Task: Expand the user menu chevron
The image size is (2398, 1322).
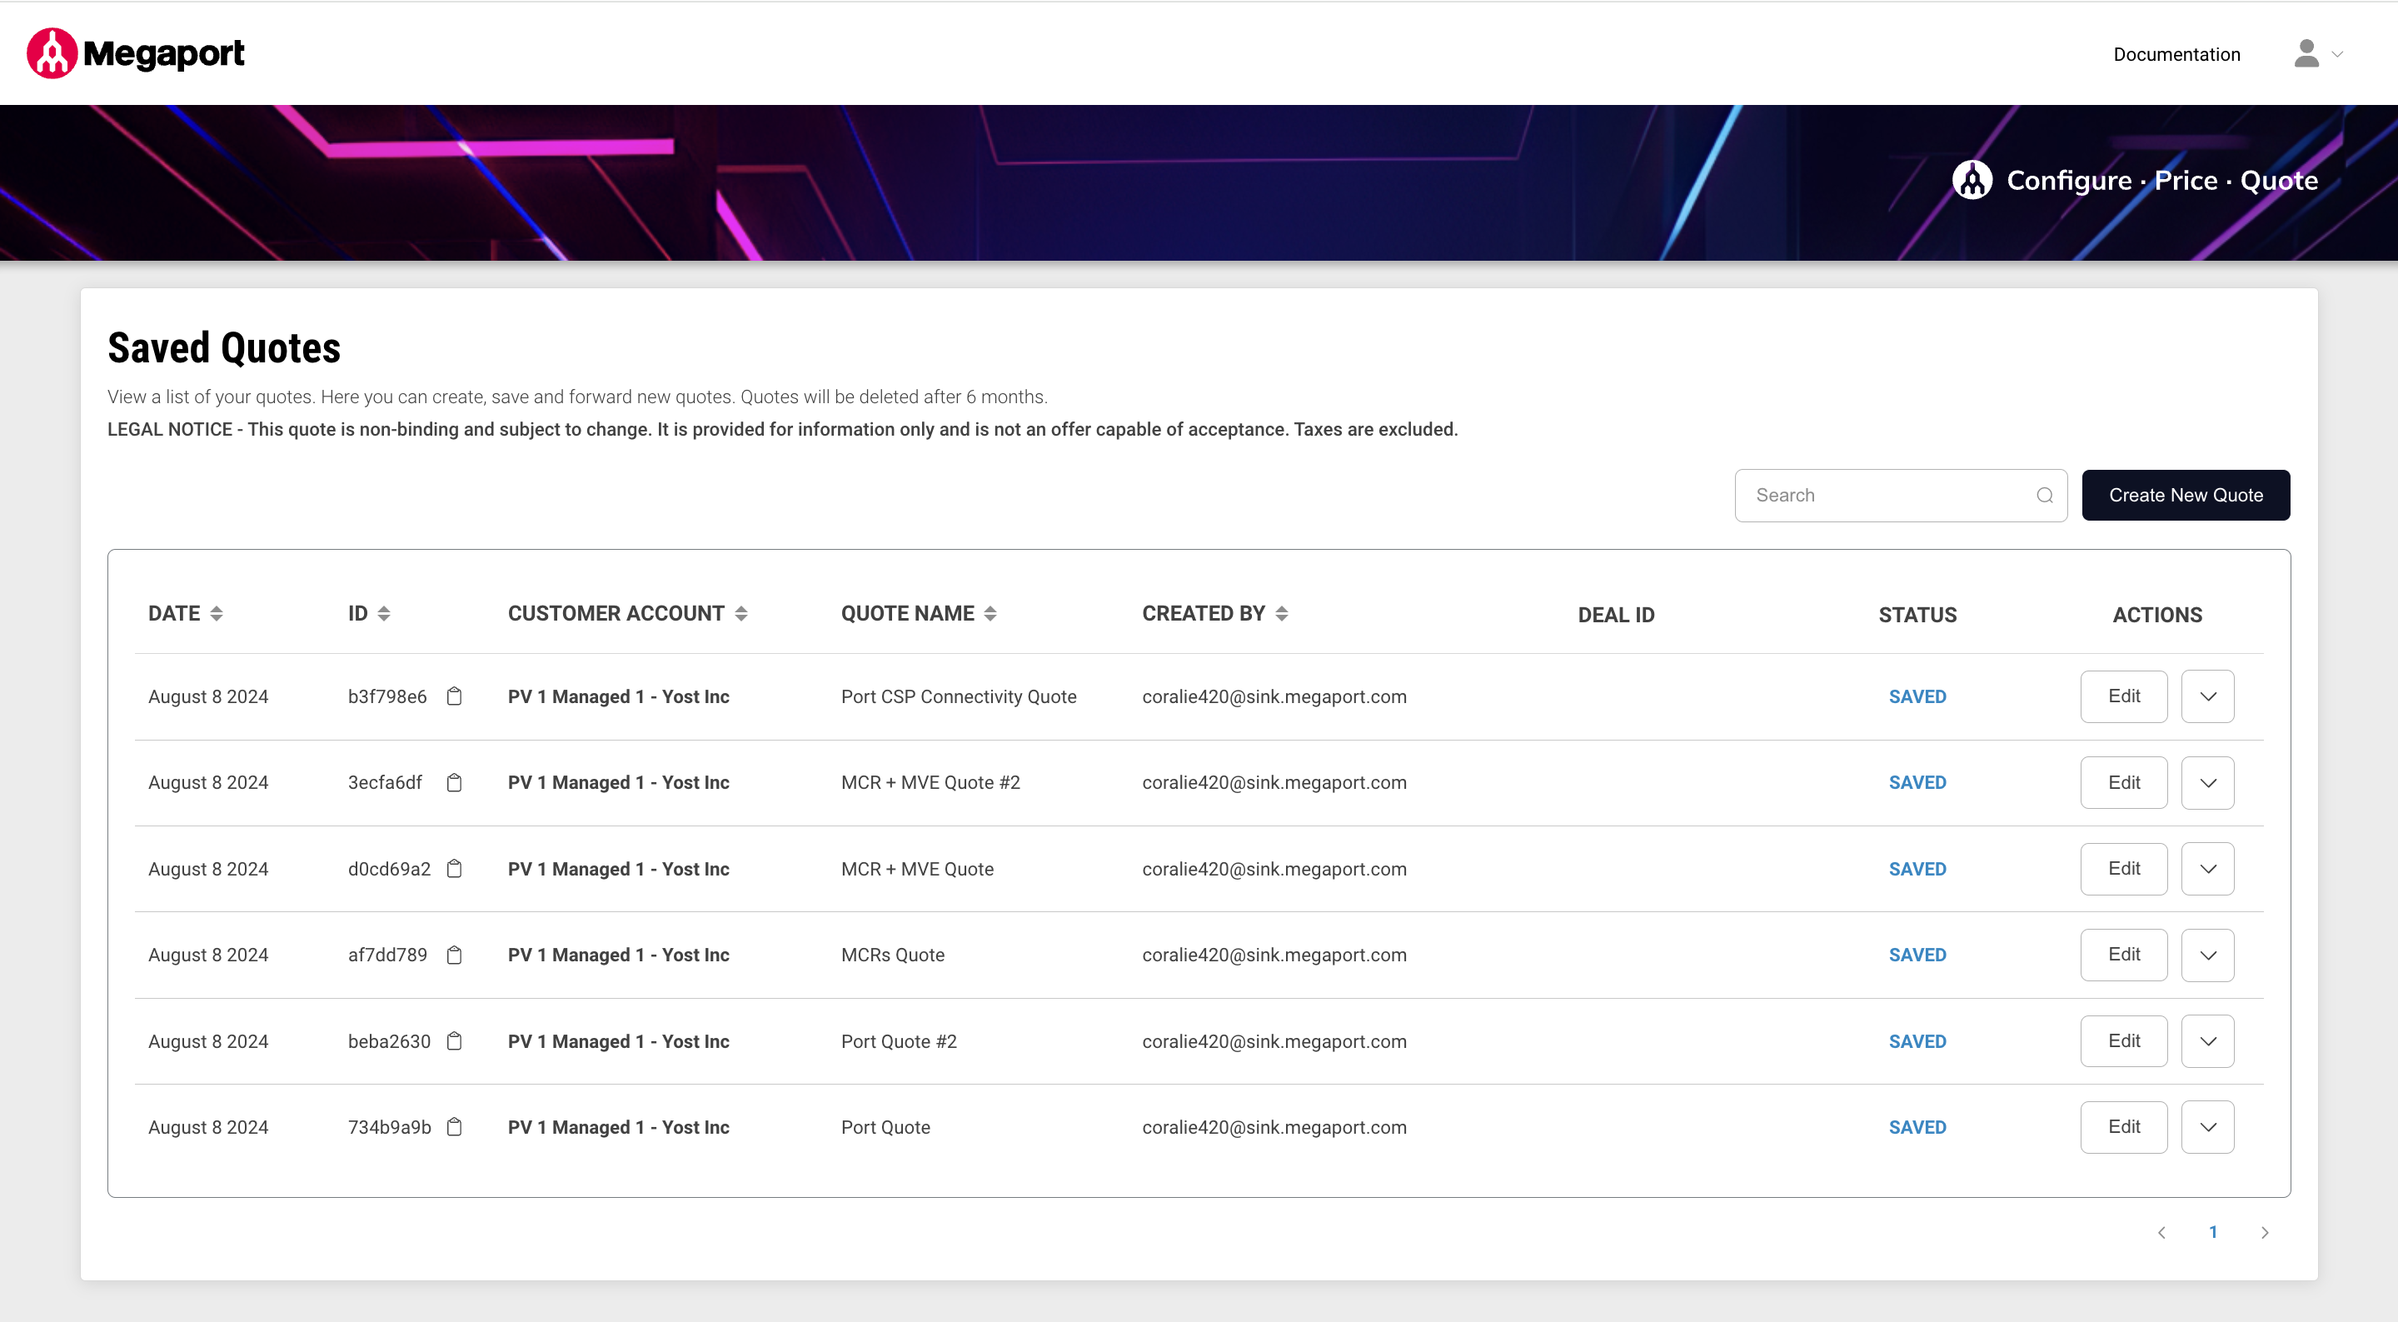Action: [x=2336, y=54]
